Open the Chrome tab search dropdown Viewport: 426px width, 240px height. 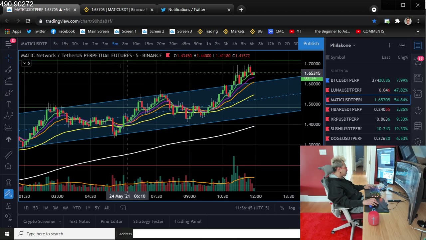coord(374,10)
